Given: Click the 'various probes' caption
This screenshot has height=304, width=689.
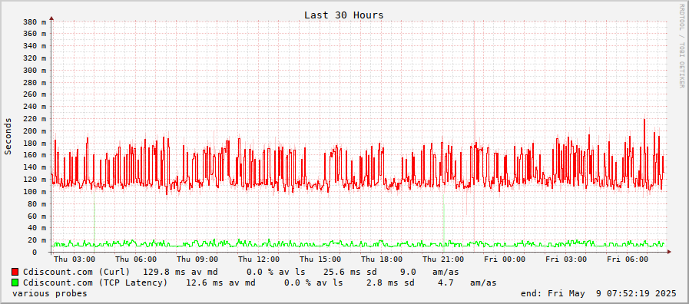Looking at the screenshot, I should pyautogui.click(x=50, y=293).
